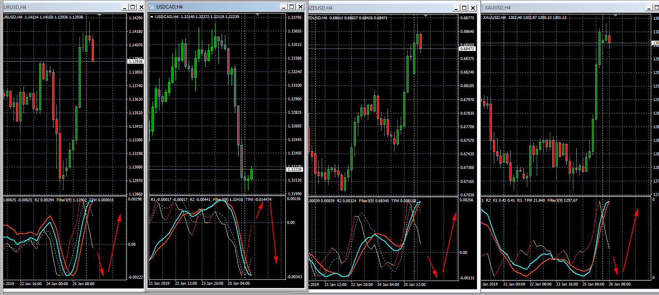This screenshot has height=295, width=659.
Task: Click the chart shift triangle on NZDUSD chart
Action: 425,16
